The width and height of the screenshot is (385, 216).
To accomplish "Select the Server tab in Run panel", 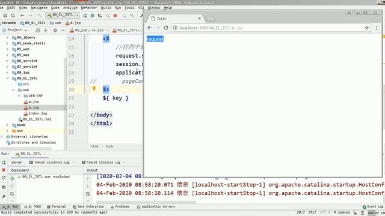I will [x=16, y=163].
